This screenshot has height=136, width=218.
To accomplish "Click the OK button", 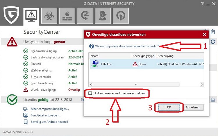I will click(x=169, y=107).
